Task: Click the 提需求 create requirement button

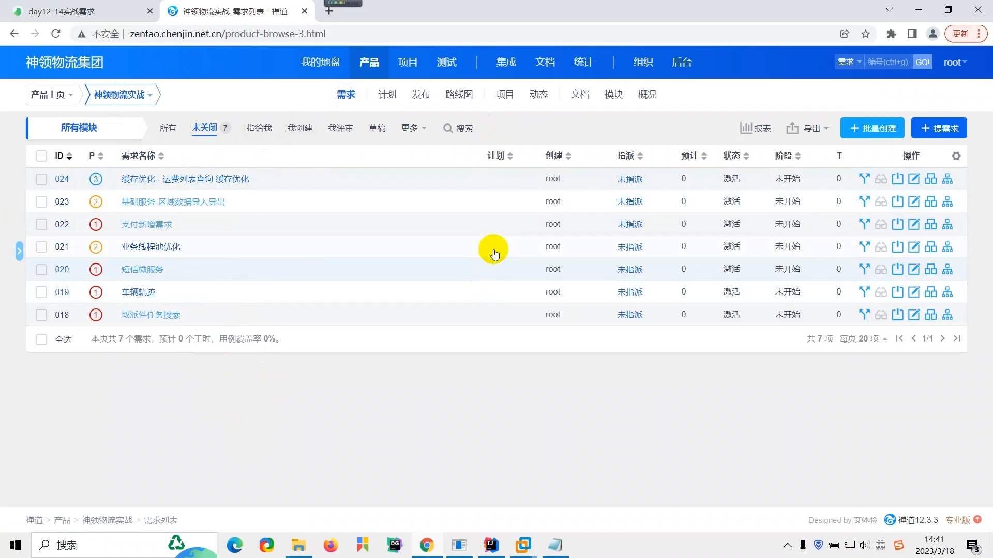Action: point(939,128)
